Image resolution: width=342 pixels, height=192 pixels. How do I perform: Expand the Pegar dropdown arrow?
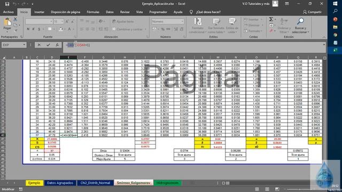(7, 32)
